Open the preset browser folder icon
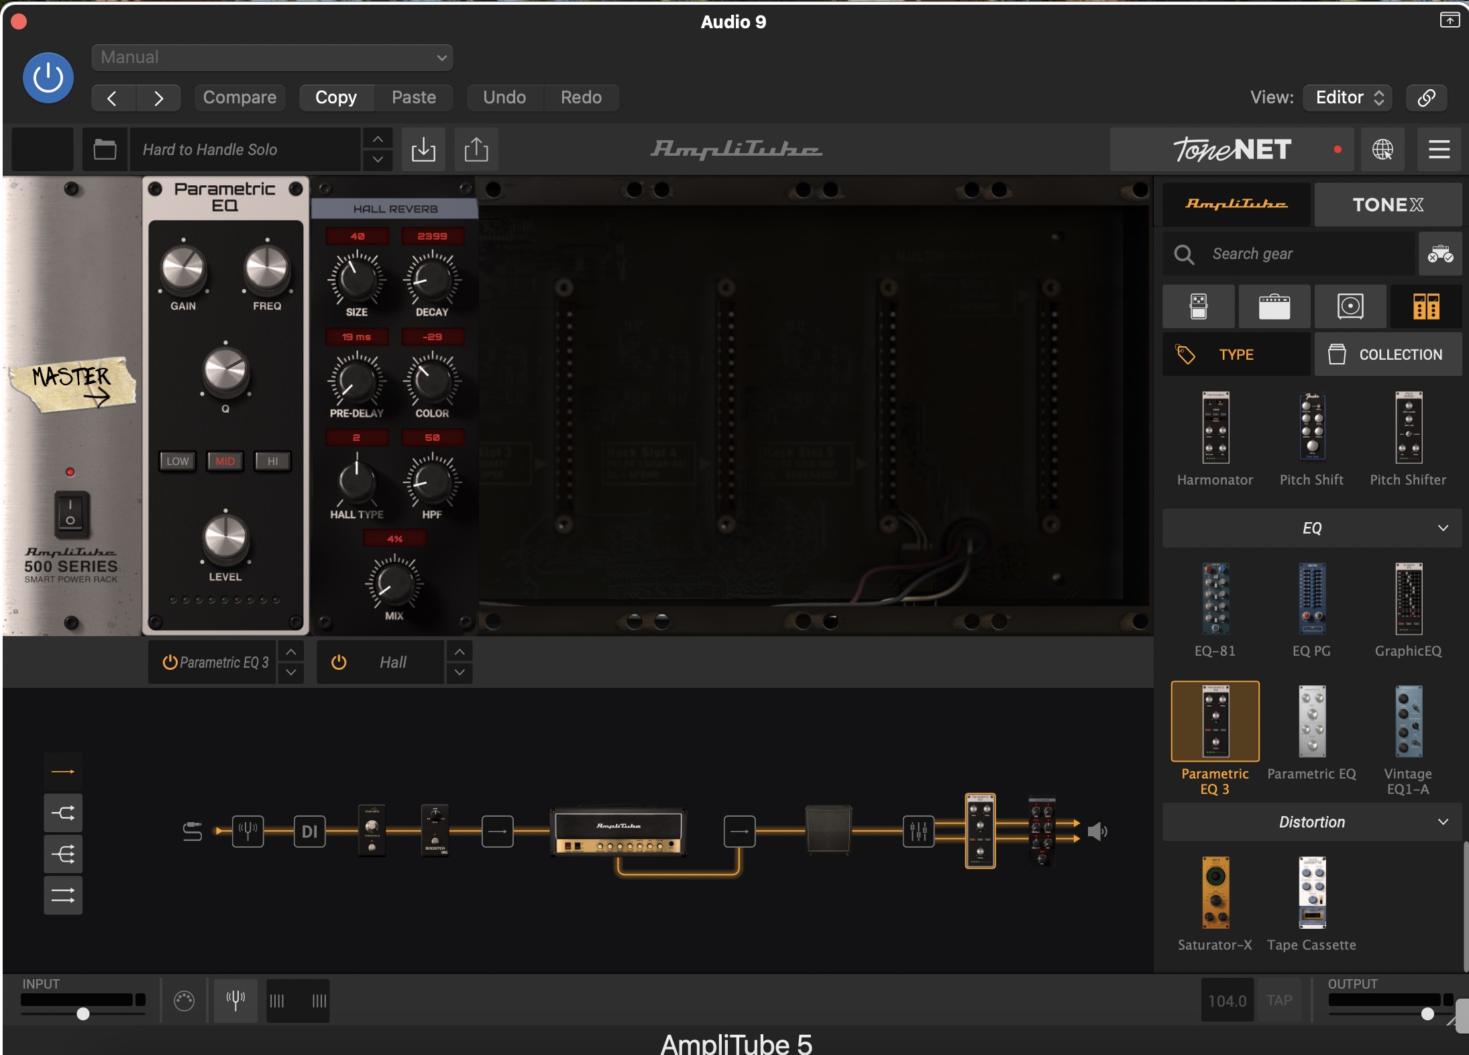1469x1055 pixels. coord(105,150)
